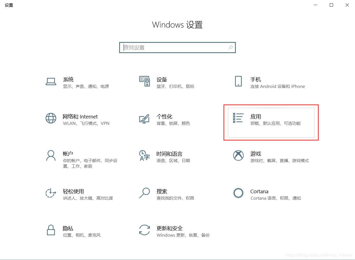Open the 游戏 Xbox icon
The image size is (355, 260).
(238, 155)
